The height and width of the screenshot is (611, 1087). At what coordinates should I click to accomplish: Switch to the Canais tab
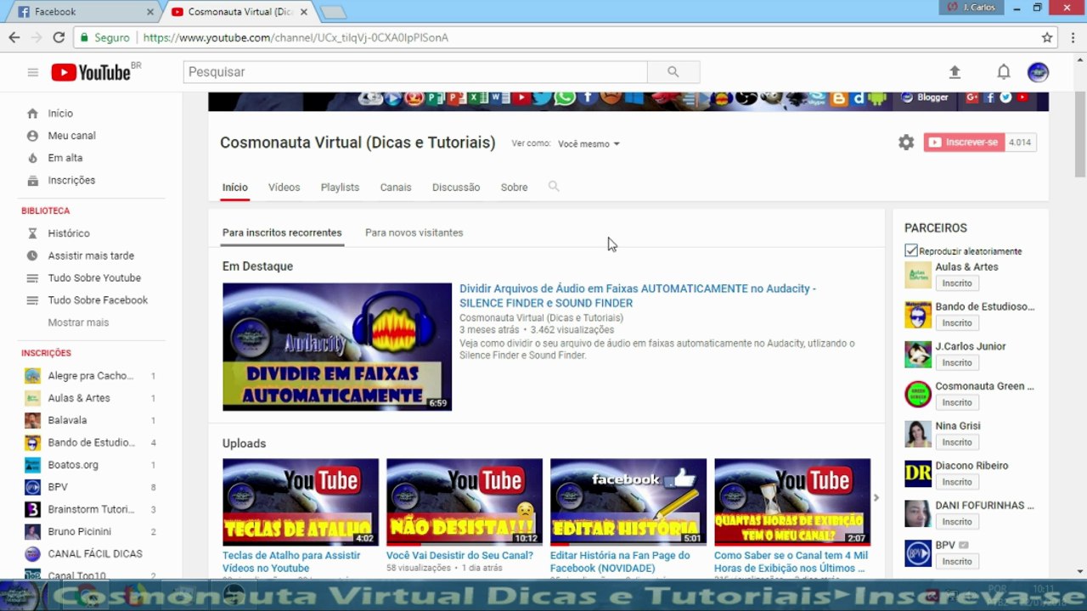[396, 188]
